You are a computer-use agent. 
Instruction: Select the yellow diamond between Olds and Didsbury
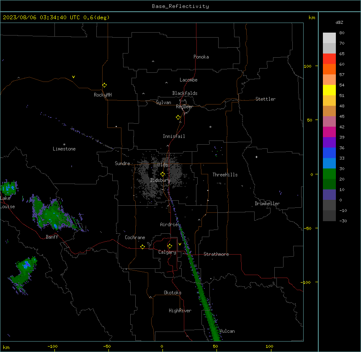tap(162, 174)
